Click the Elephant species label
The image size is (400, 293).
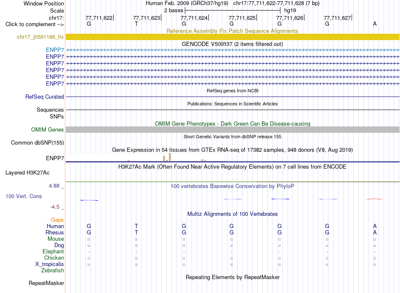point(53,251)
